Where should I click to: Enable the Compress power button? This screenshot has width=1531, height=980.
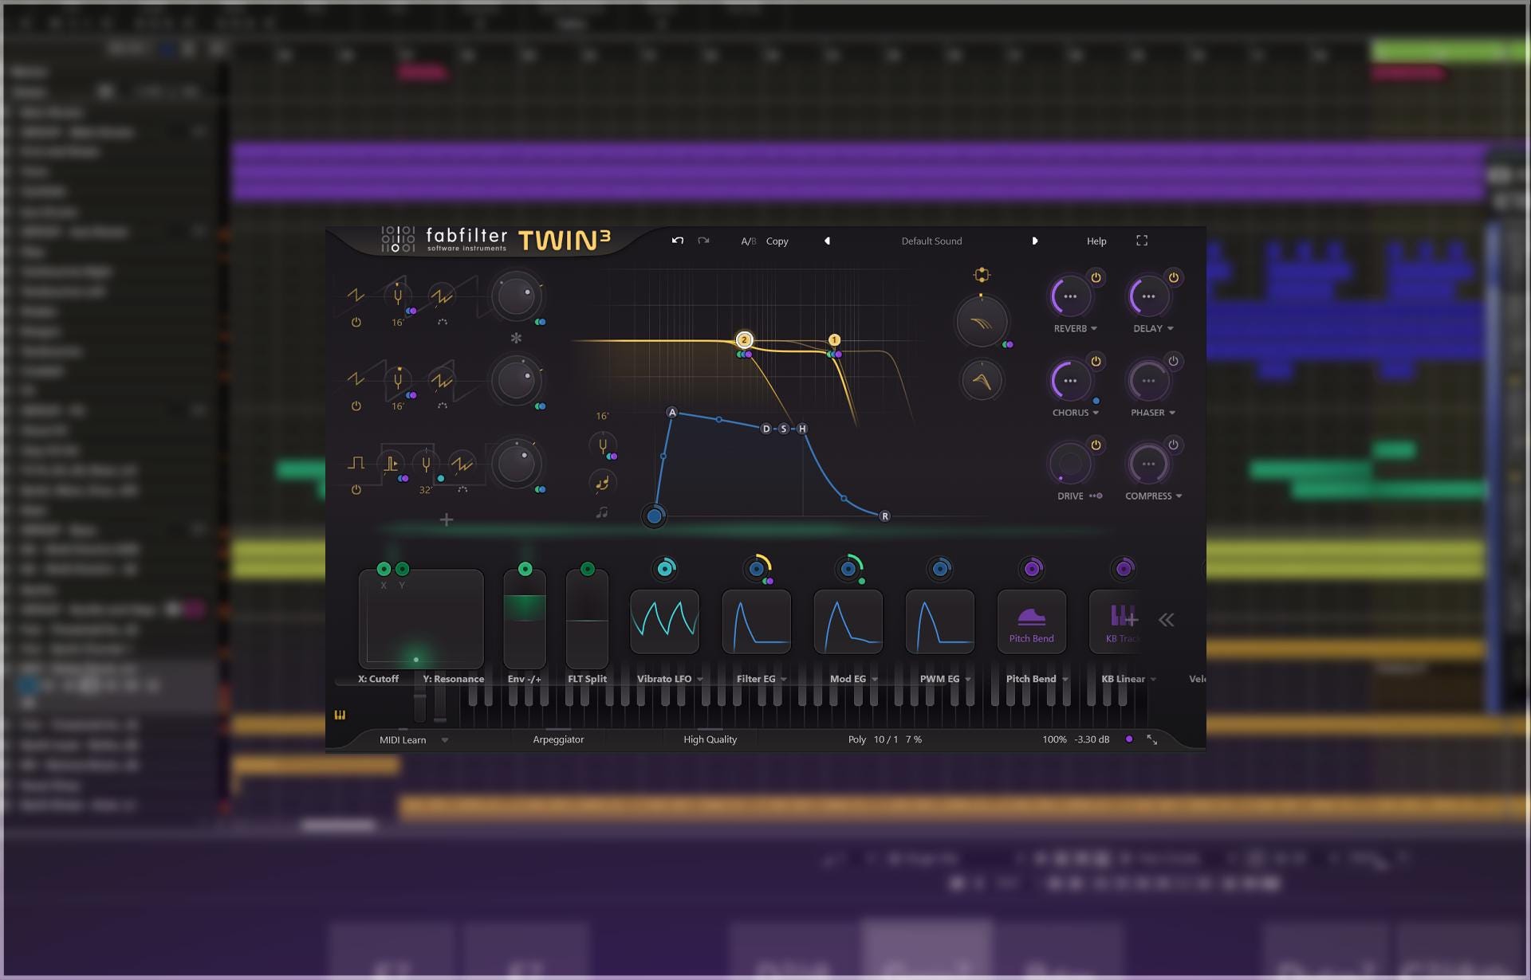click(1173, 445)
